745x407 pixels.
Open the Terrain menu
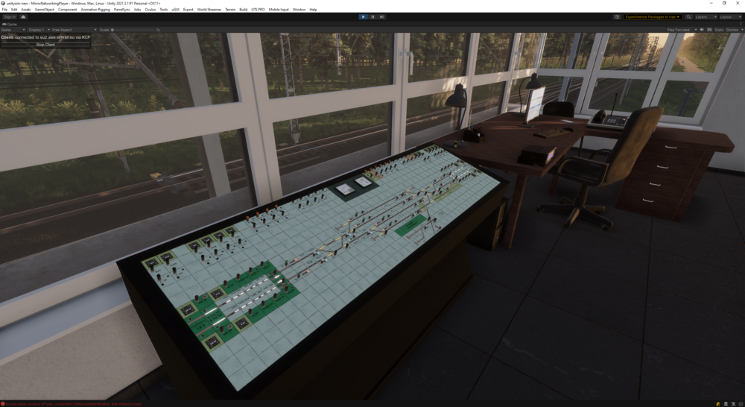[x=230, y=10]
